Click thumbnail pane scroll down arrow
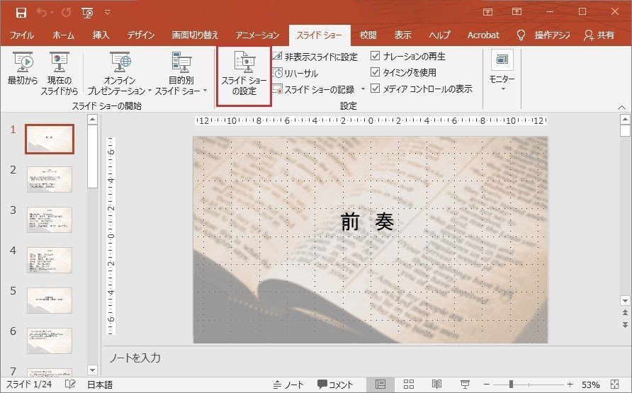 tap(92, 370)
